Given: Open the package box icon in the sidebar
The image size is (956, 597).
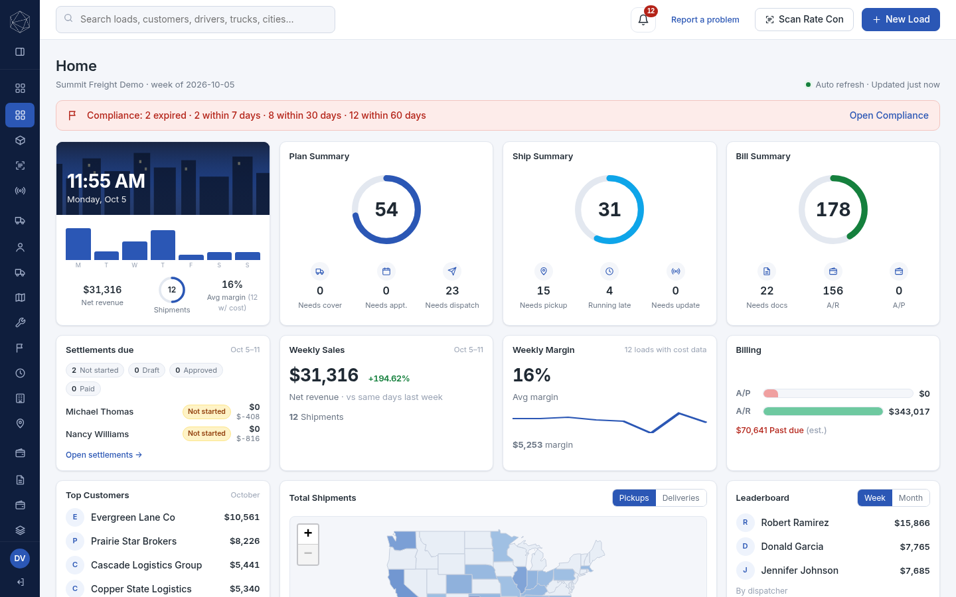Looking at the screenshot, I should (20, 141).
